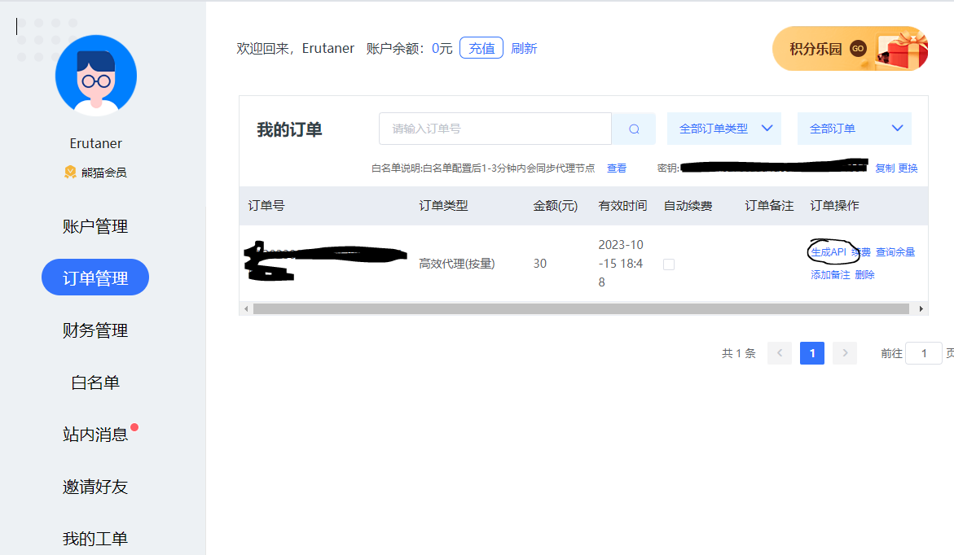This screenshot has height=555, width=954.
Task: Go to the next page arrow
Action: 845,353
